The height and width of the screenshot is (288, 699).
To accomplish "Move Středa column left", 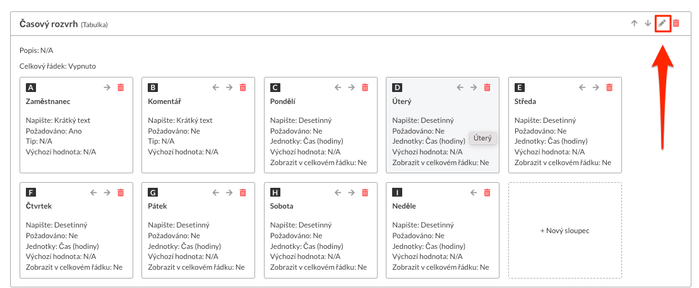I will point(582,88).
